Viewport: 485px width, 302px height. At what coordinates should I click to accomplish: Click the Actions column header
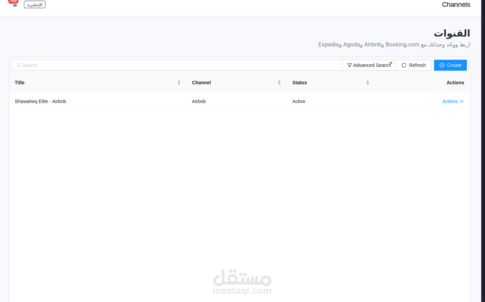(x=455, y=83)
